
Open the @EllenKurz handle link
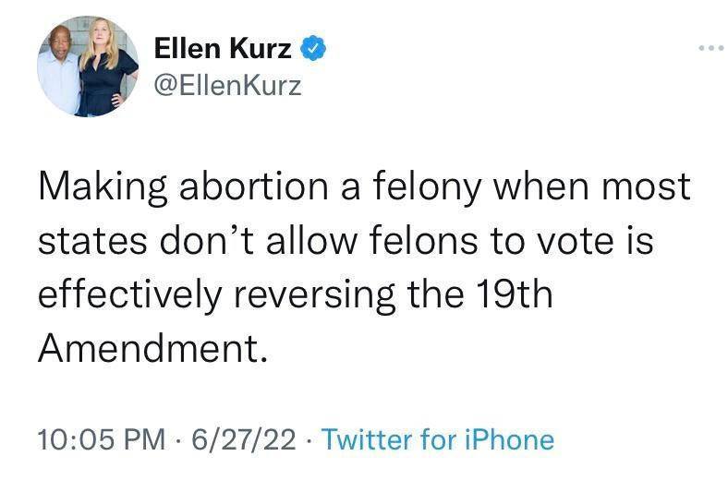coord(225,85)
